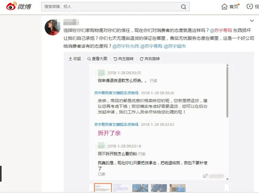Select the fifth photo thumbnail
The width and height of the screenshot is (259, 193).
[x=178, y=188]
